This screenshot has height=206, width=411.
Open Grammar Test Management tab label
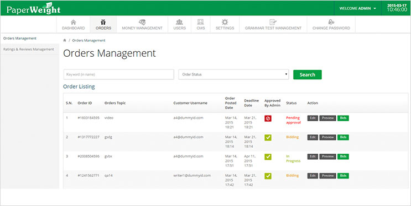pyautogui.click(x=273, y=28)
